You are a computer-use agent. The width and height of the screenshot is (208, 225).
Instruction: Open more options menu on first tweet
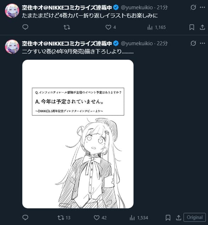202,7
